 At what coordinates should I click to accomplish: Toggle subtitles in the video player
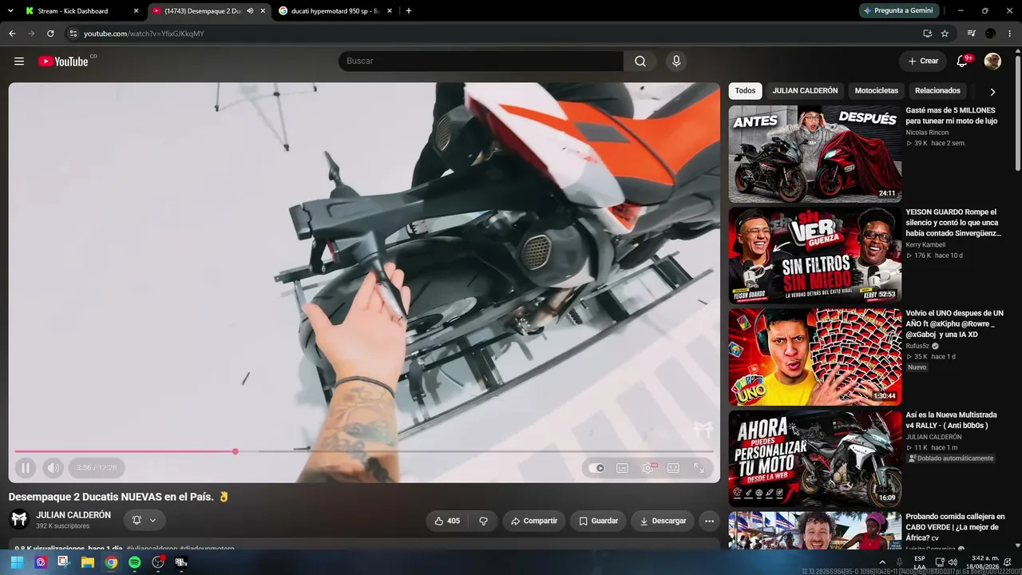[622, 468]
